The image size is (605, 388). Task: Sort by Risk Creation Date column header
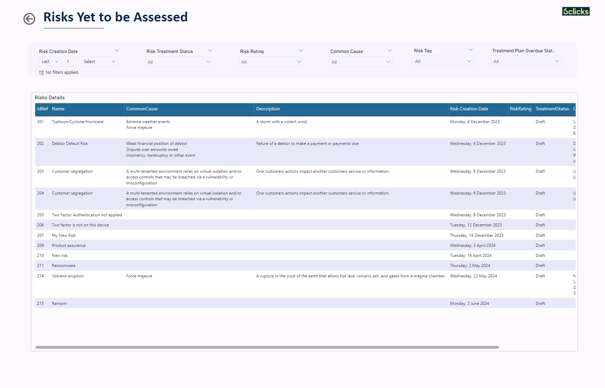(469, 109)
